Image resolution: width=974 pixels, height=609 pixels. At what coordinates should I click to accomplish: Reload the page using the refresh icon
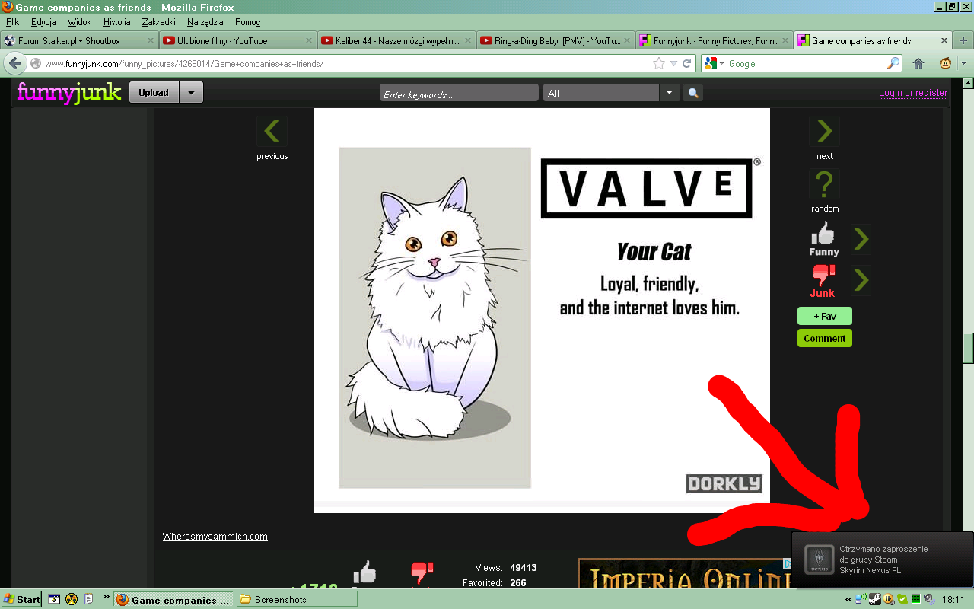(x=687, y=63)
